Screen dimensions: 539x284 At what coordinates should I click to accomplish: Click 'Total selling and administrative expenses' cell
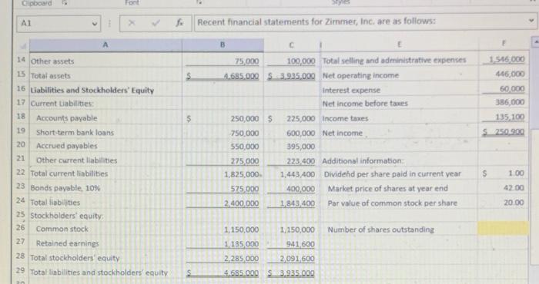[x=394, y=61]
